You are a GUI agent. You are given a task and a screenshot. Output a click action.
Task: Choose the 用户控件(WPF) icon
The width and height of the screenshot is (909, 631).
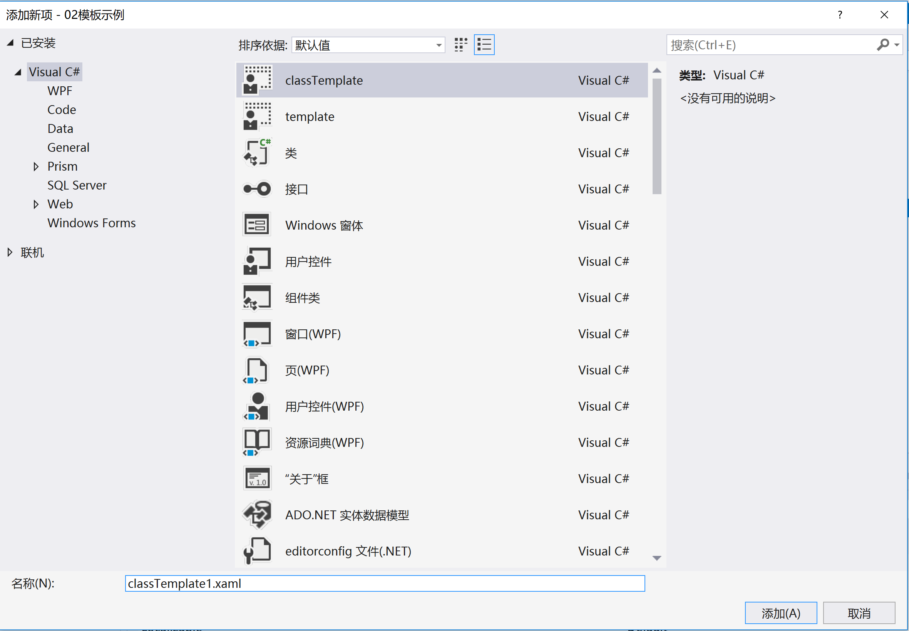click(x=257, y=406)
